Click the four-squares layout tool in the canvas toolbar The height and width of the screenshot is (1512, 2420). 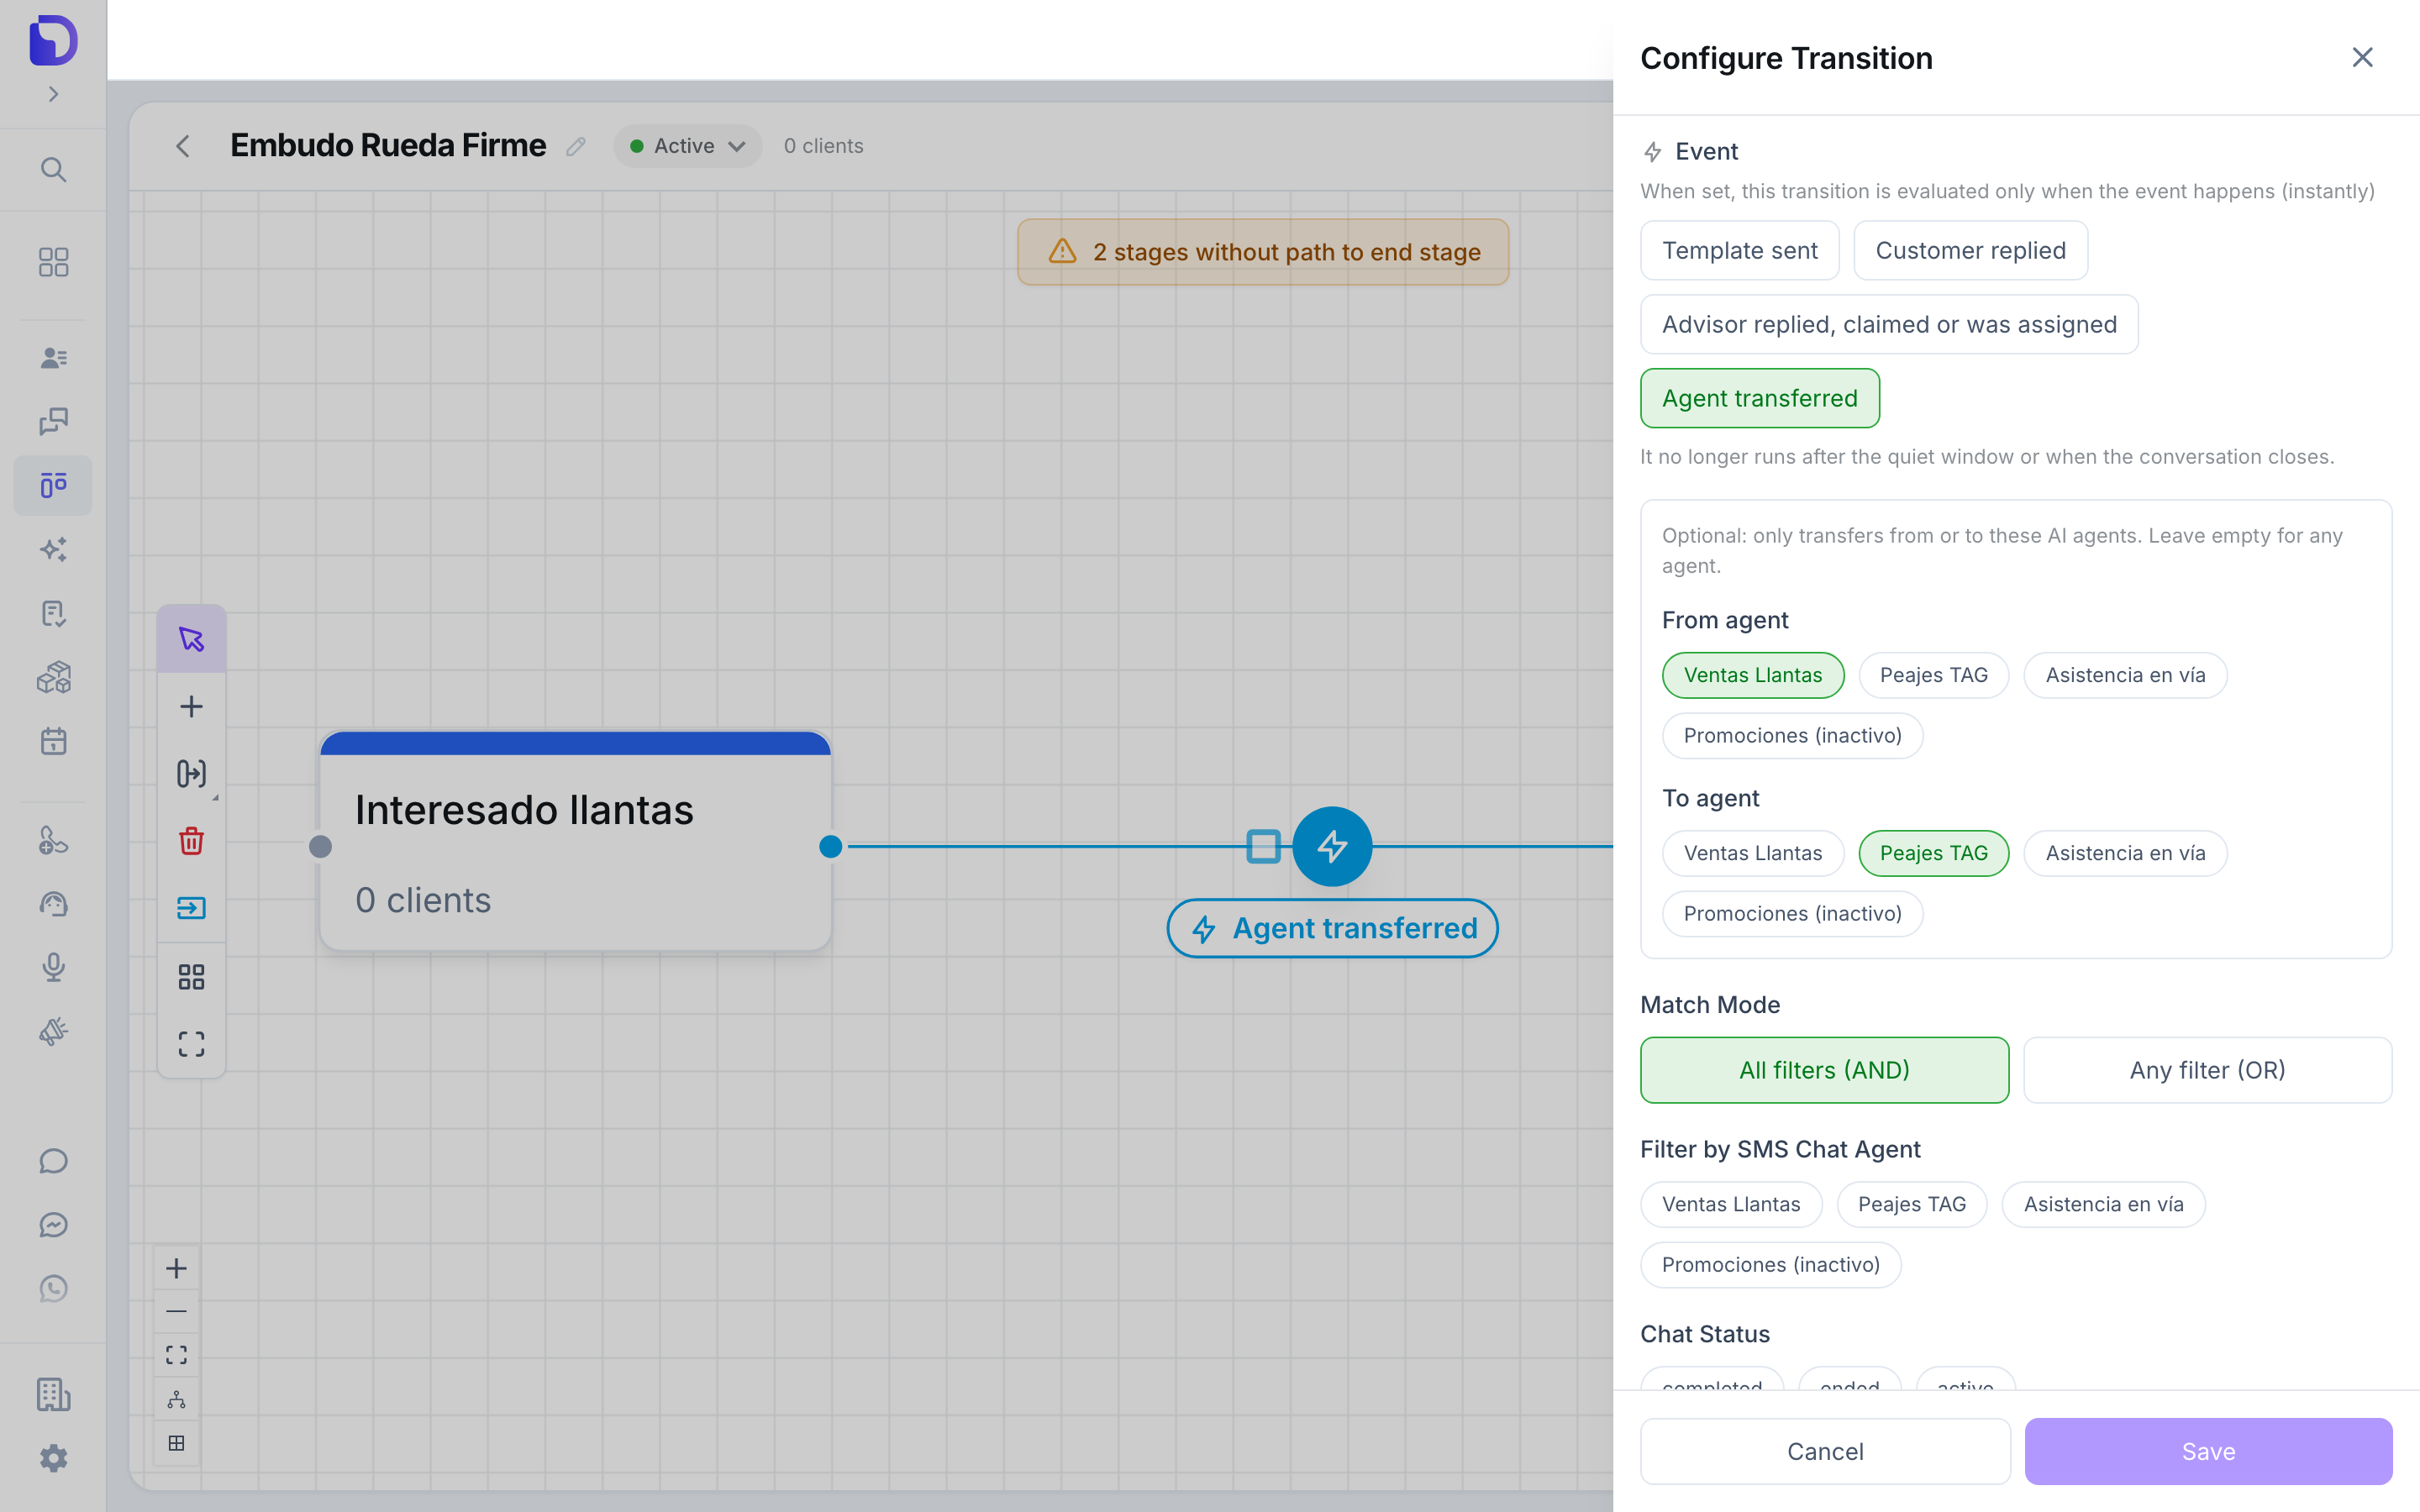point(191,977)
